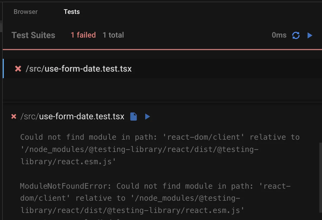
Task: Toggle the blue circular-arrows watch icon
Action: click(296, 35)
